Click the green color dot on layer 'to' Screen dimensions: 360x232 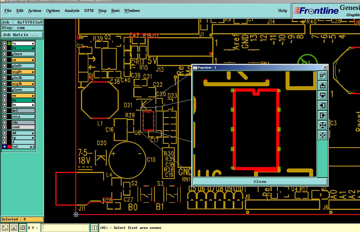[x=9, y=43]
